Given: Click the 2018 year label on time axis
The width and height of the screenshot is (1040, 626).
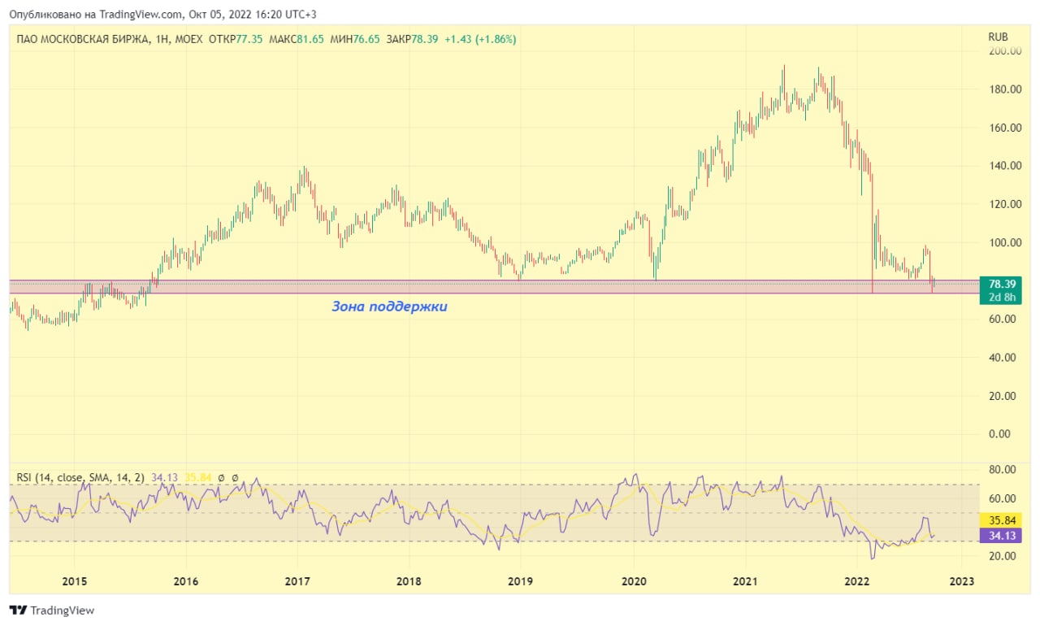Looking at the screenshot, I should click(409, 581).
